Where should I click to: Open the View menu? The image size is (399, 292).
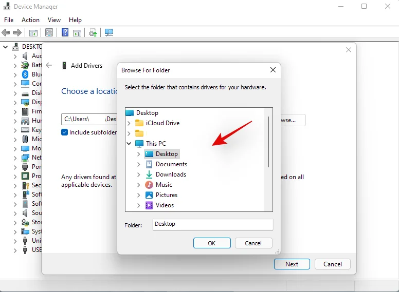(54, 20)
